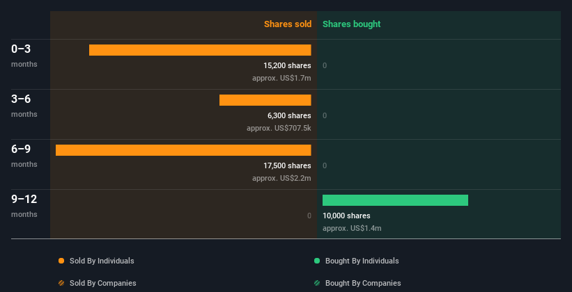Select the 9–12 months row label
This screenshot has width=572, height=292.
pyautogui.click(x=24, y=206)
